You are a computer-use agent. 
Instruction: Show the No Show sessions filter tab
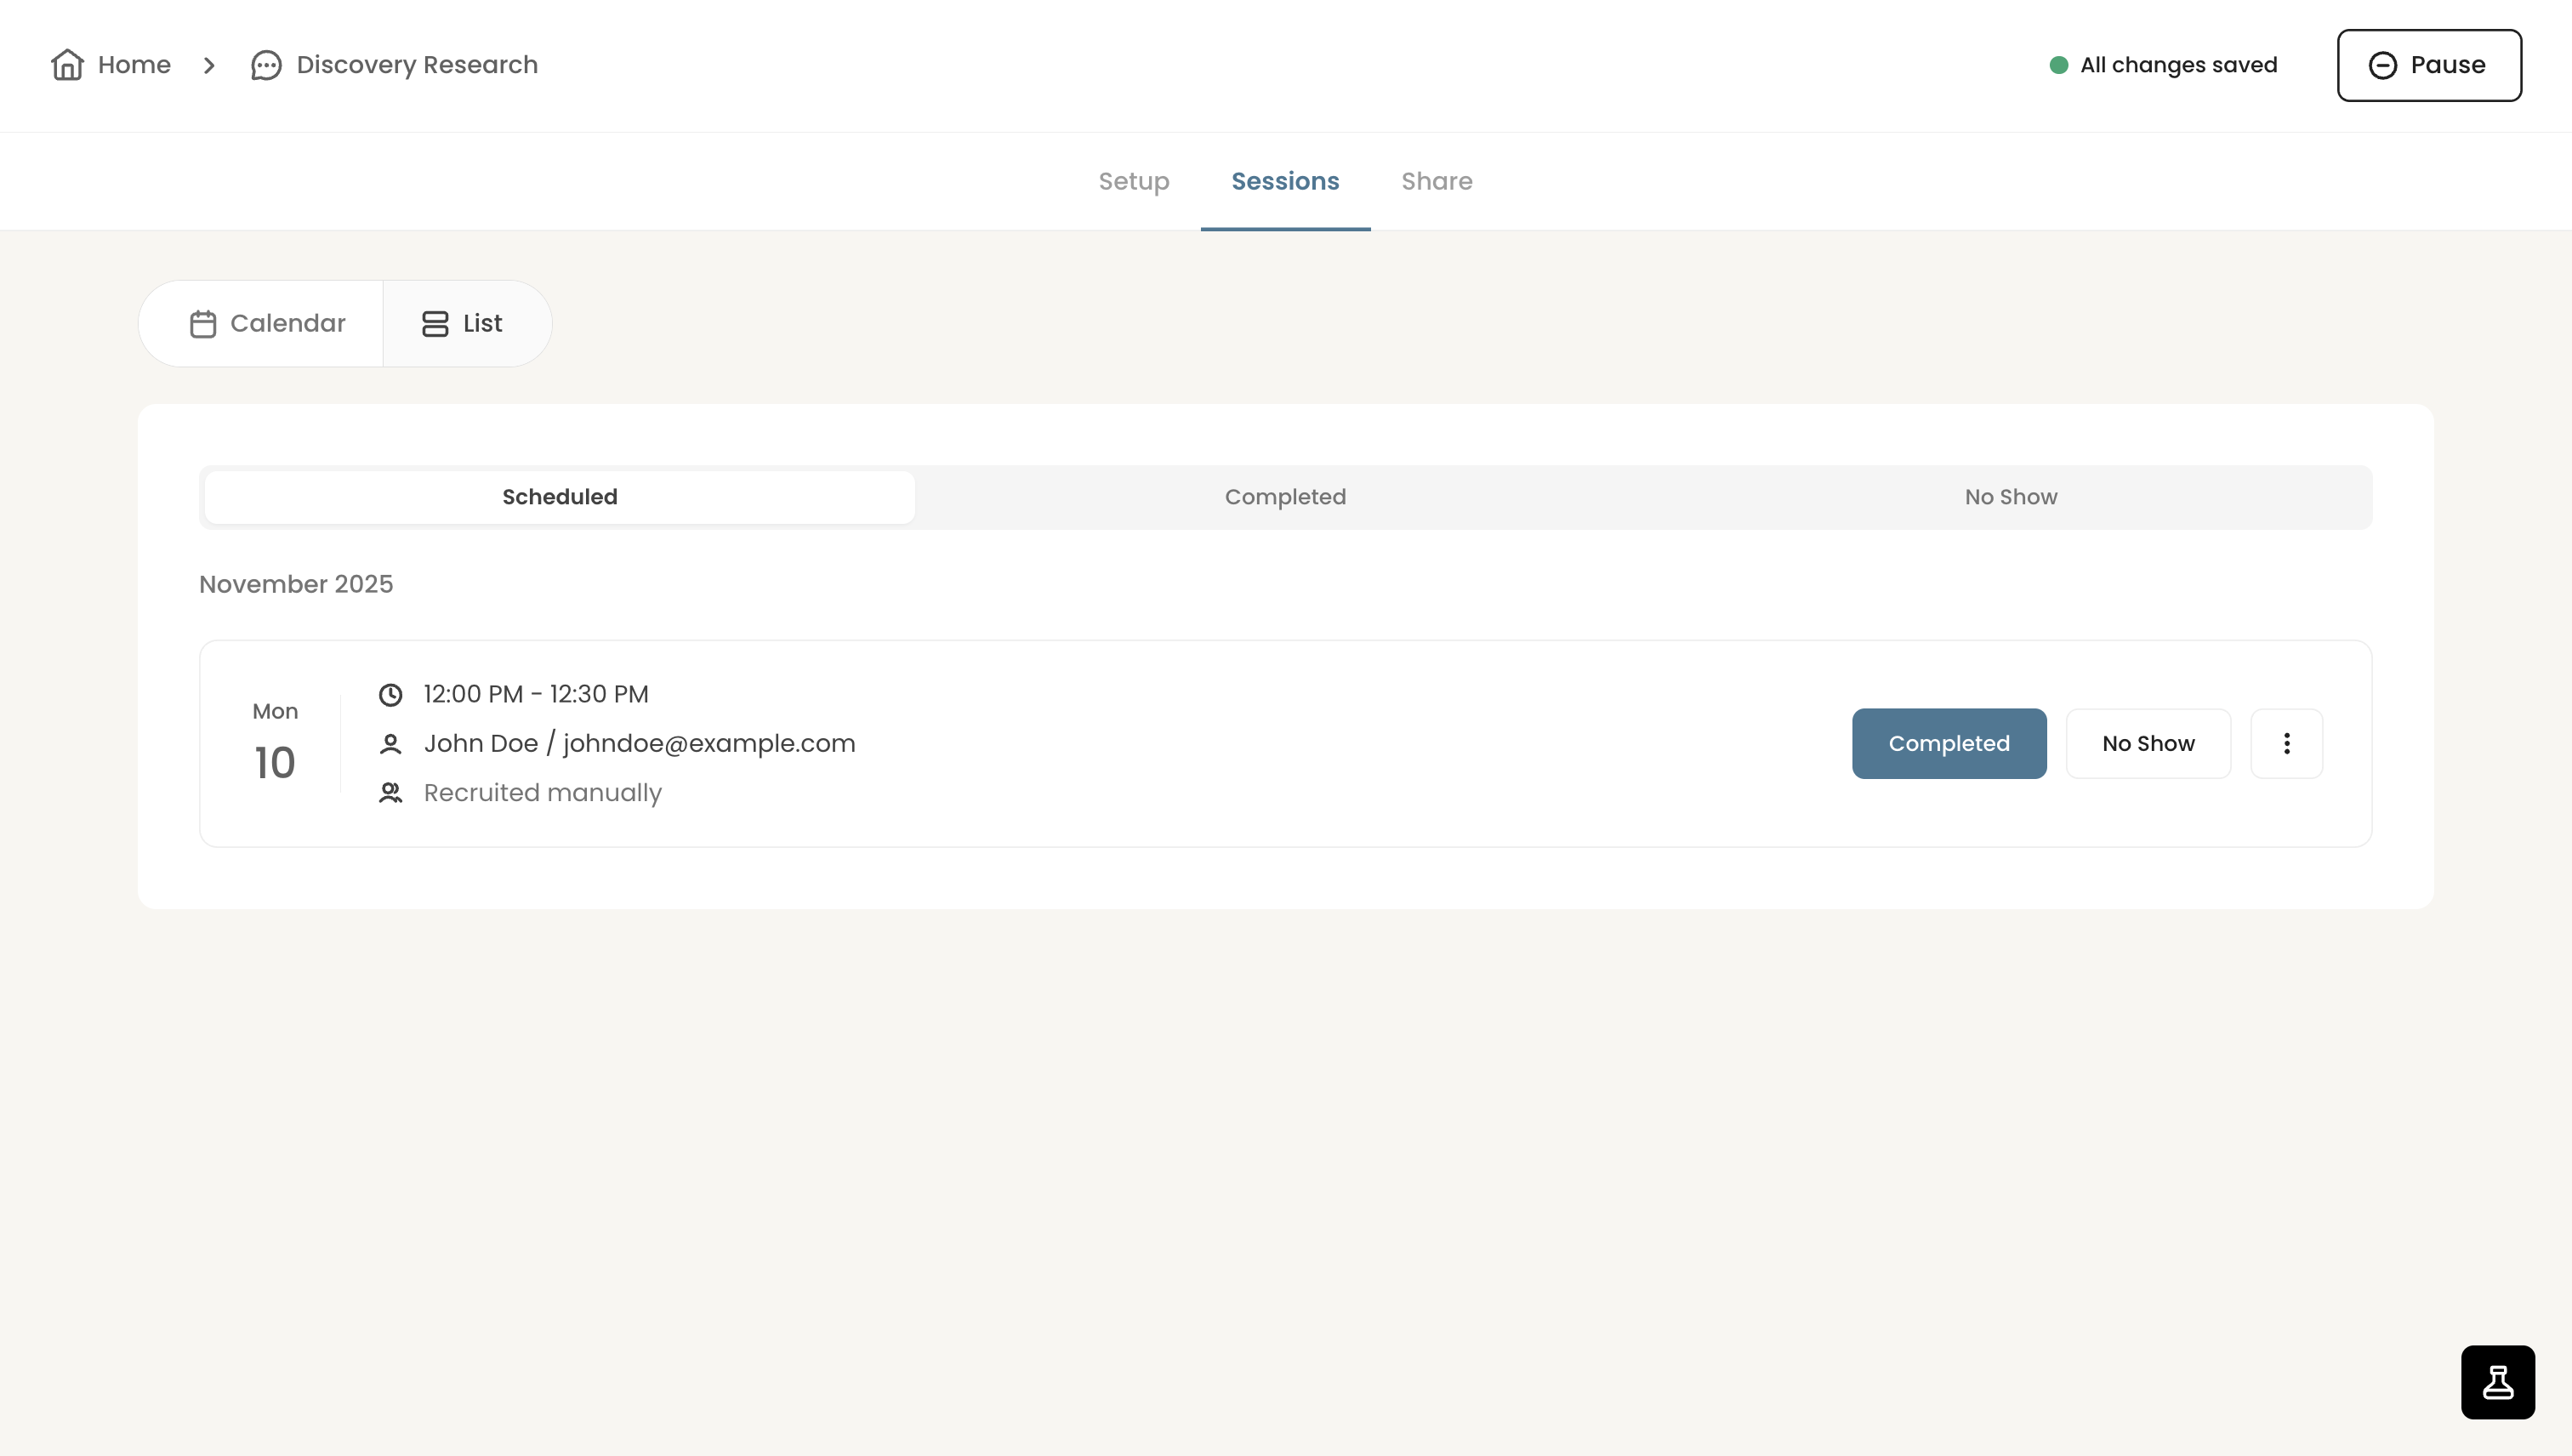click(2011, 497)
